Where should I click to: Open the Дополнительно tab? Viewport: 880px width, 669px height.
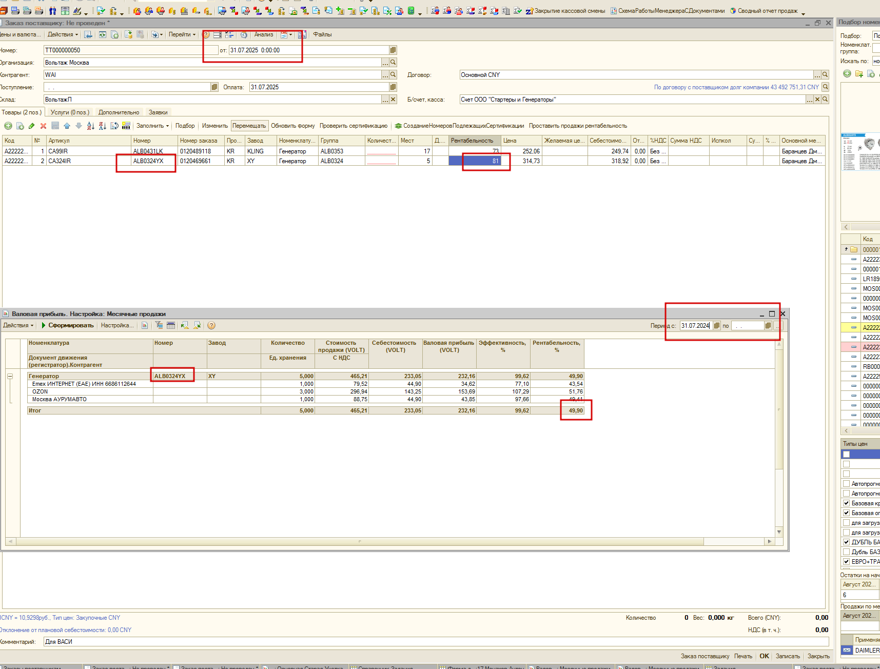tap(119, 112)
